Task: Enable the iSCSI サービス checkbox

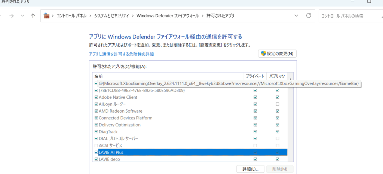Action: (x=96, y=146)
